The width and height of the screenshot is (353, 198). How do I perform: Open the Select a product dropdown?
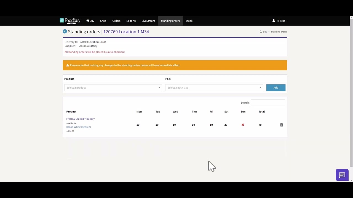113,88
